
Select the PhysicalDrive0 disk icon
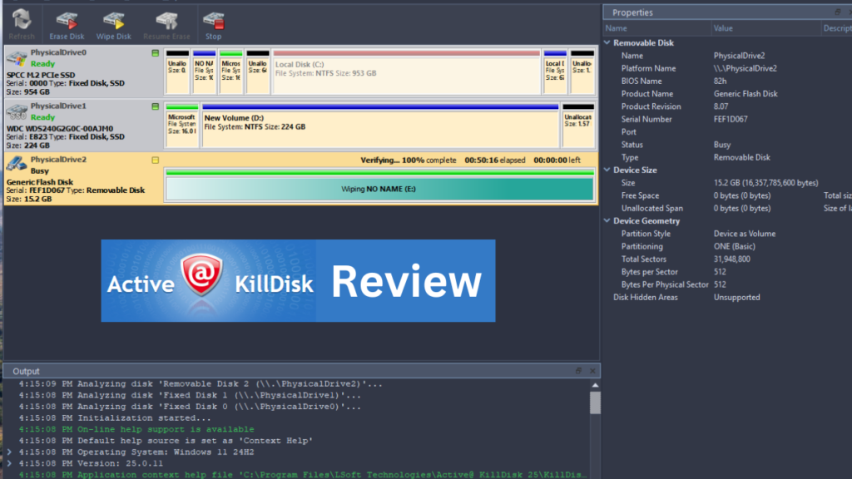(x=17, y=57)
